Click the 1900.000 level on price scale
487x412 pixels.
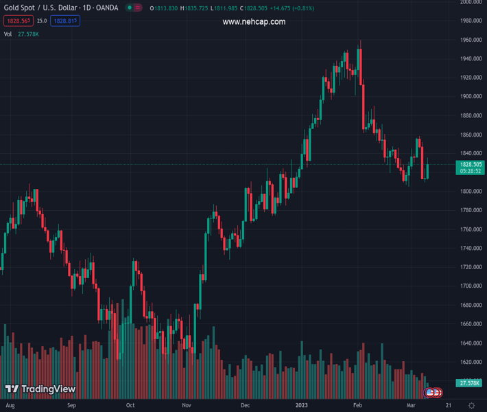pyautogui.click(x=471, y=97)
